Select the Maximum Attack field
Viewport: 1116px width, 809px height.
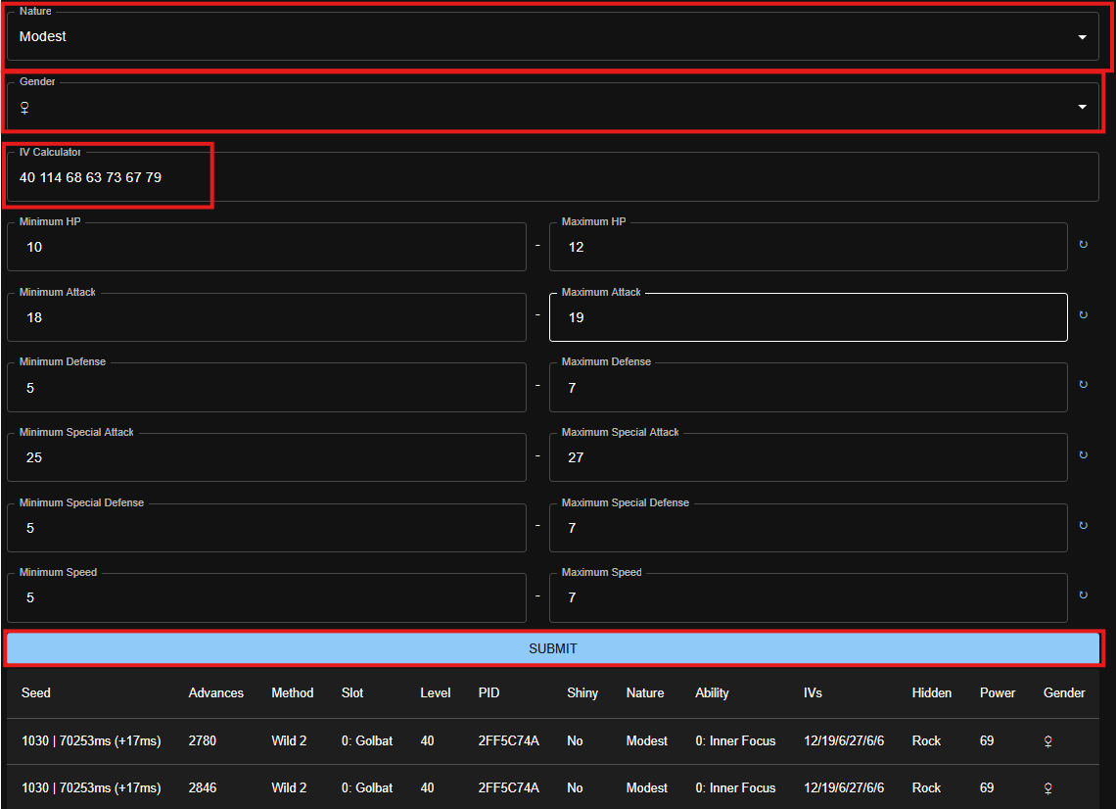pyautogui.click(x=808, y=318)
